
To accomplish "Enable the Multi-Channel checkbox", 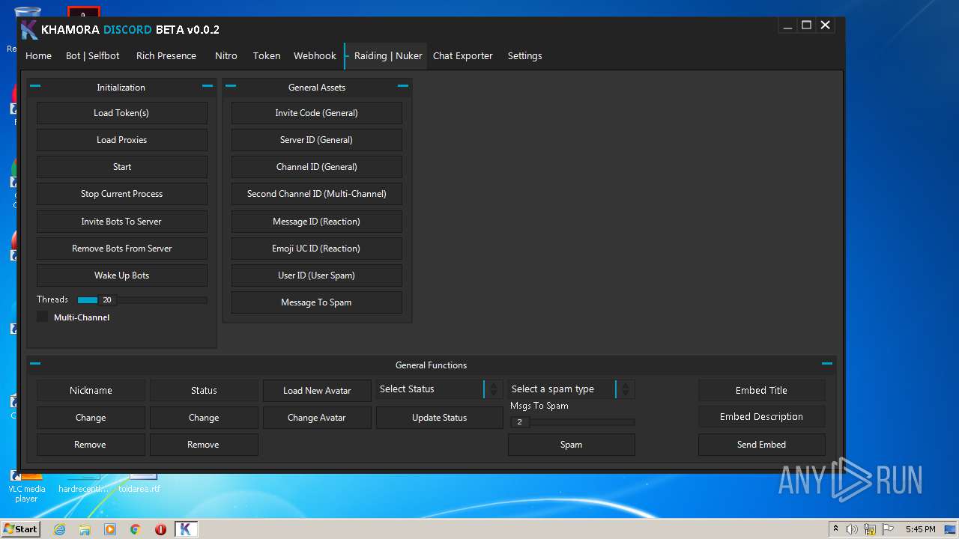I will [42, 317].
